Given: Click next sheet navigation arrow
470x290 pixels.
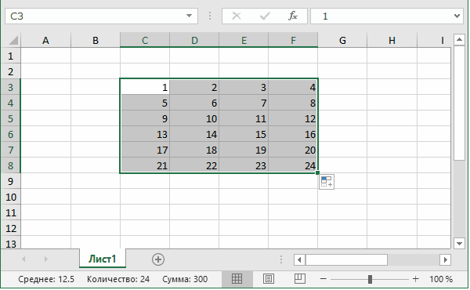Looking at the screenshot, I should pyautogui.click(x=45, y=259).
